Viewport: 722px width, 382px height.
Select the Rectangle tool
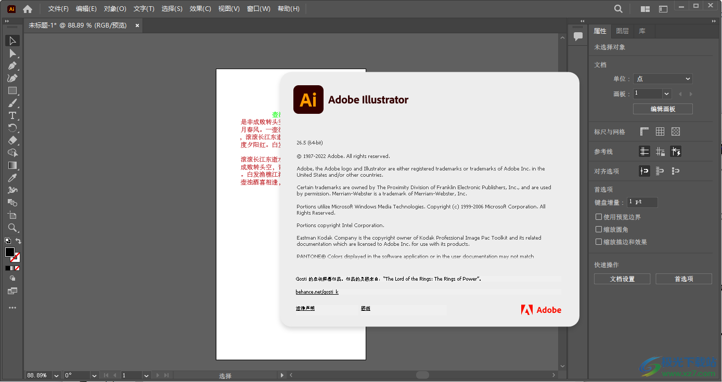coord(12,90)
